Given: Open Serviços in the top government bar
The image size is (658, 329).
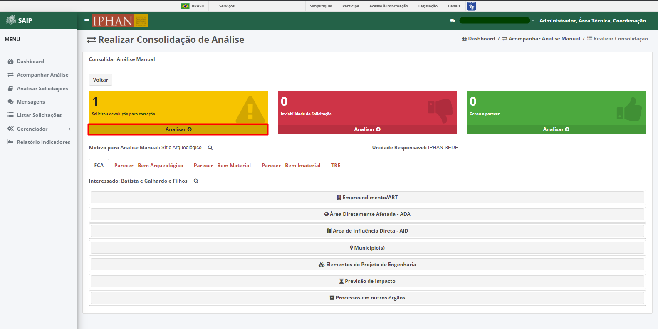Looking at the screenshot, I should (x=227, y=6).
